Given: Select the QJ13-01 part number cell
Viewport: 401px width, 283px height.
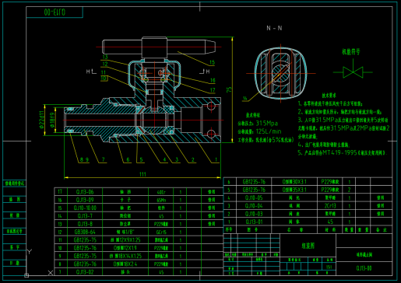Looking at the screenshot, I should pos(254,222).
